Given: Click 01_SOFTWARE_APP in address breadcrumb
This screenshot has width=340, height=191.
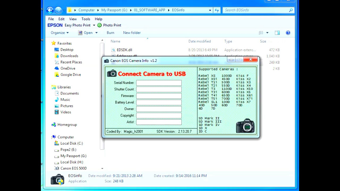Looking at the screenshot, I should pyautogui.click(x=150, y=10).
